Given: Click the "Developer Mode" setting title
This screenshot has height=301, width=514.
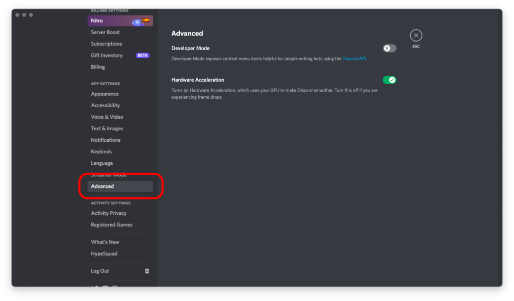Looking at the screenshot, I should (190, 48).
